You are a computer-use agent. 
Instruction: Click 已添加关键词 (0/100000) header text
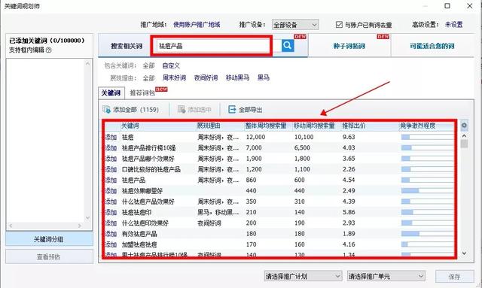(47, 41)
